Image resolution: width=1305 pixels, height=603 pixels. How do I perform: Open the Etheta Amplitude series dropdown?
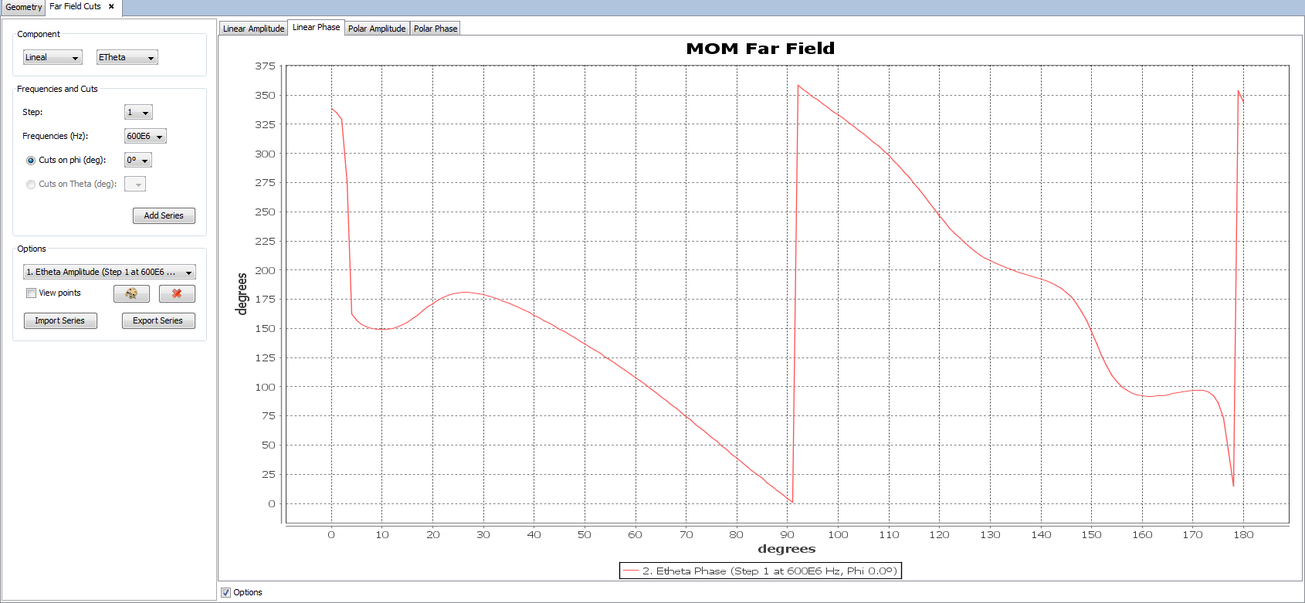[109, 273]
